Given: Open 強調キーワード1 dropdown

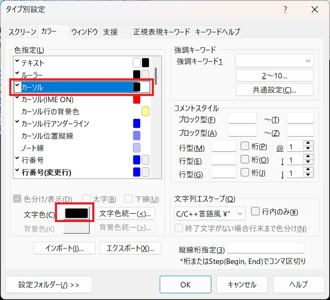Looking at the screenshot, I should (x=274, y=61).
